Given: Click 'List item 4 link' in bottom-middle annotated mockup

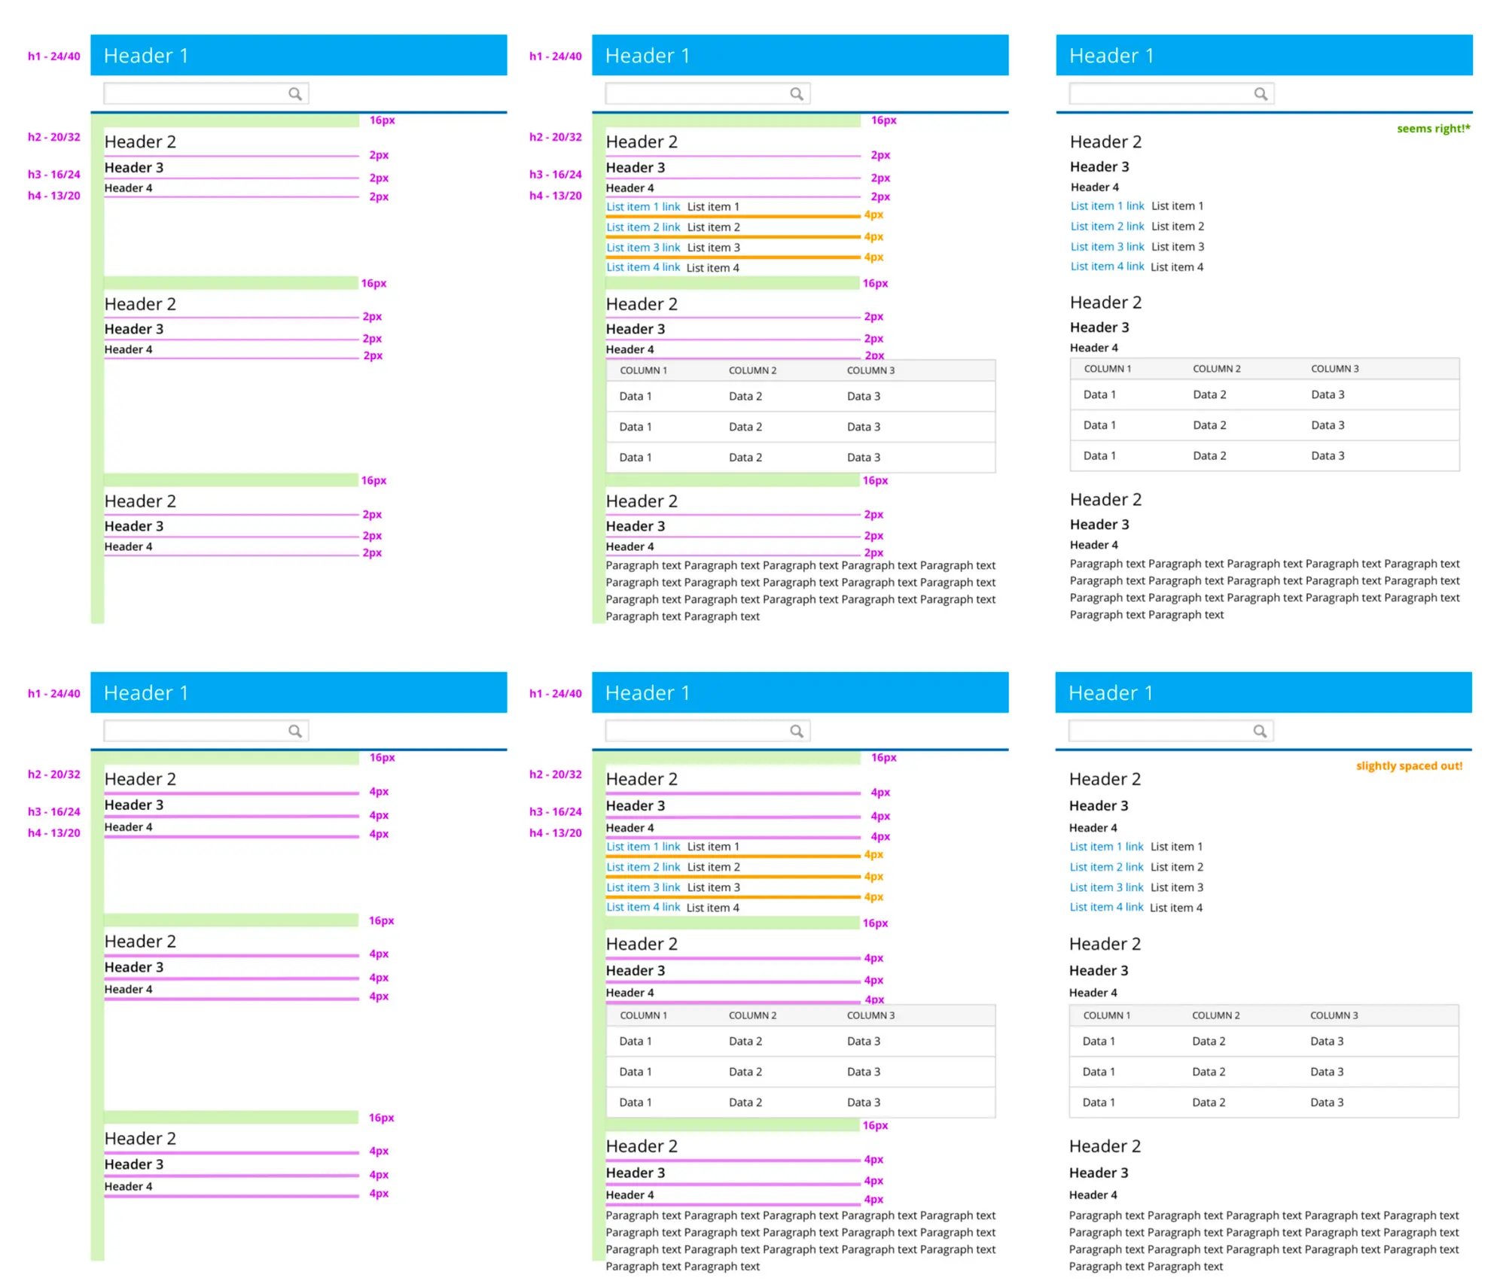Looking at the screenshot, I should 643,908.
